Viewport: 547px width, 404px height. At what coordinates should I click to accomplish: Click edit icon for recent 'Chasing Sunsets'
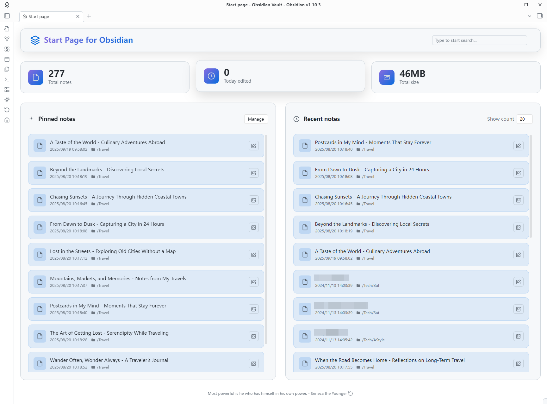pos(519,200)
